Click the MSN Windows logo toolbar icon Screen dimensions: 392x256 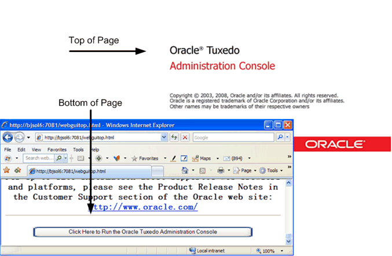8,158
